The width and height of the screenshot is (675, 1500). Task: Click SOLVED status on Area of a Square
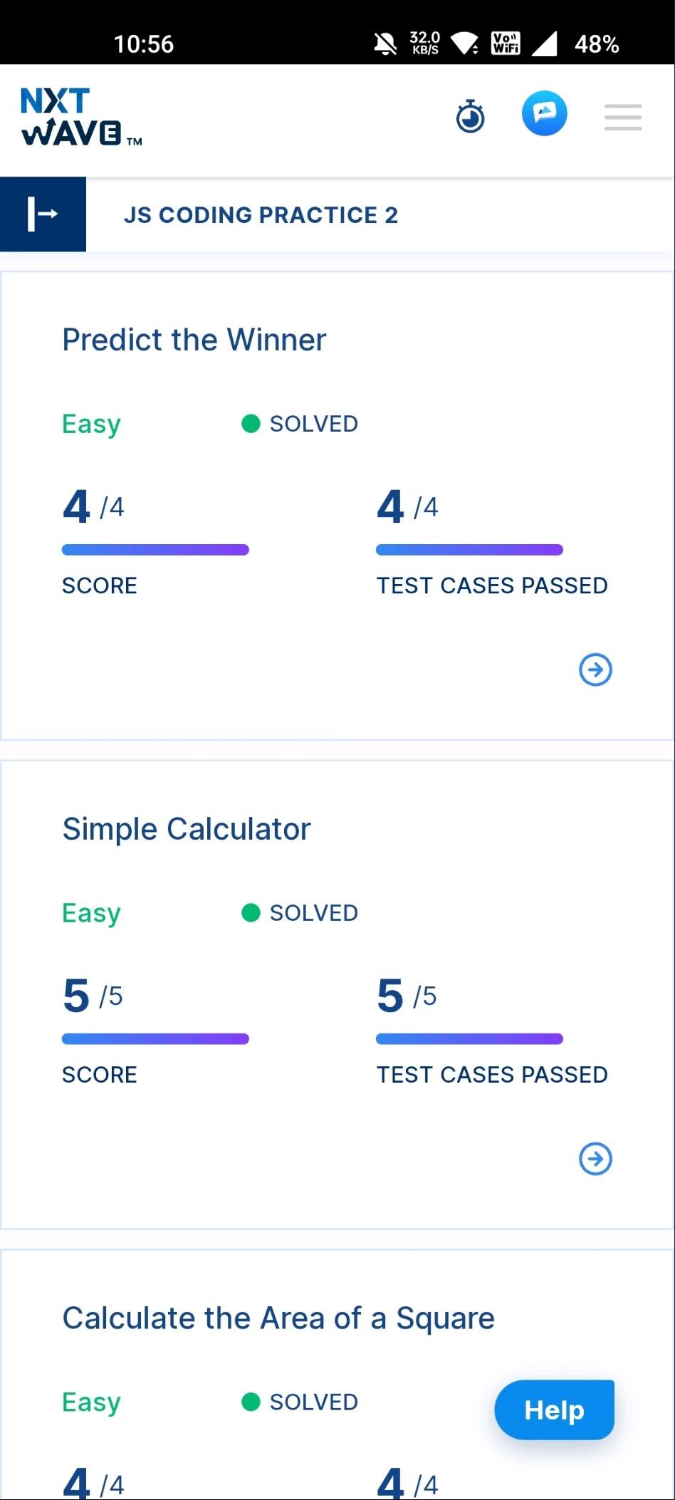tap(300, 1402)
